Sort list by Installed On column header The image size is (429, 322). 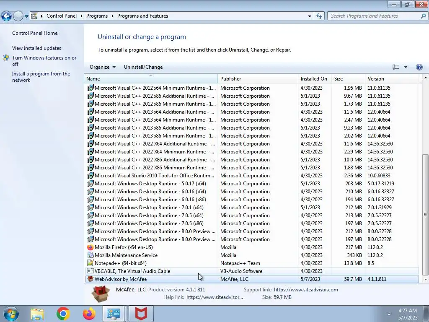point(315,78)
